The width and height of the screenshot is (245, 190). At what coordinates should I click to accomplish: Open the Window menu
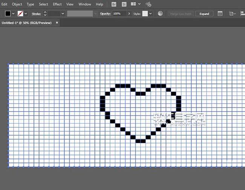[x=85, y=4]
